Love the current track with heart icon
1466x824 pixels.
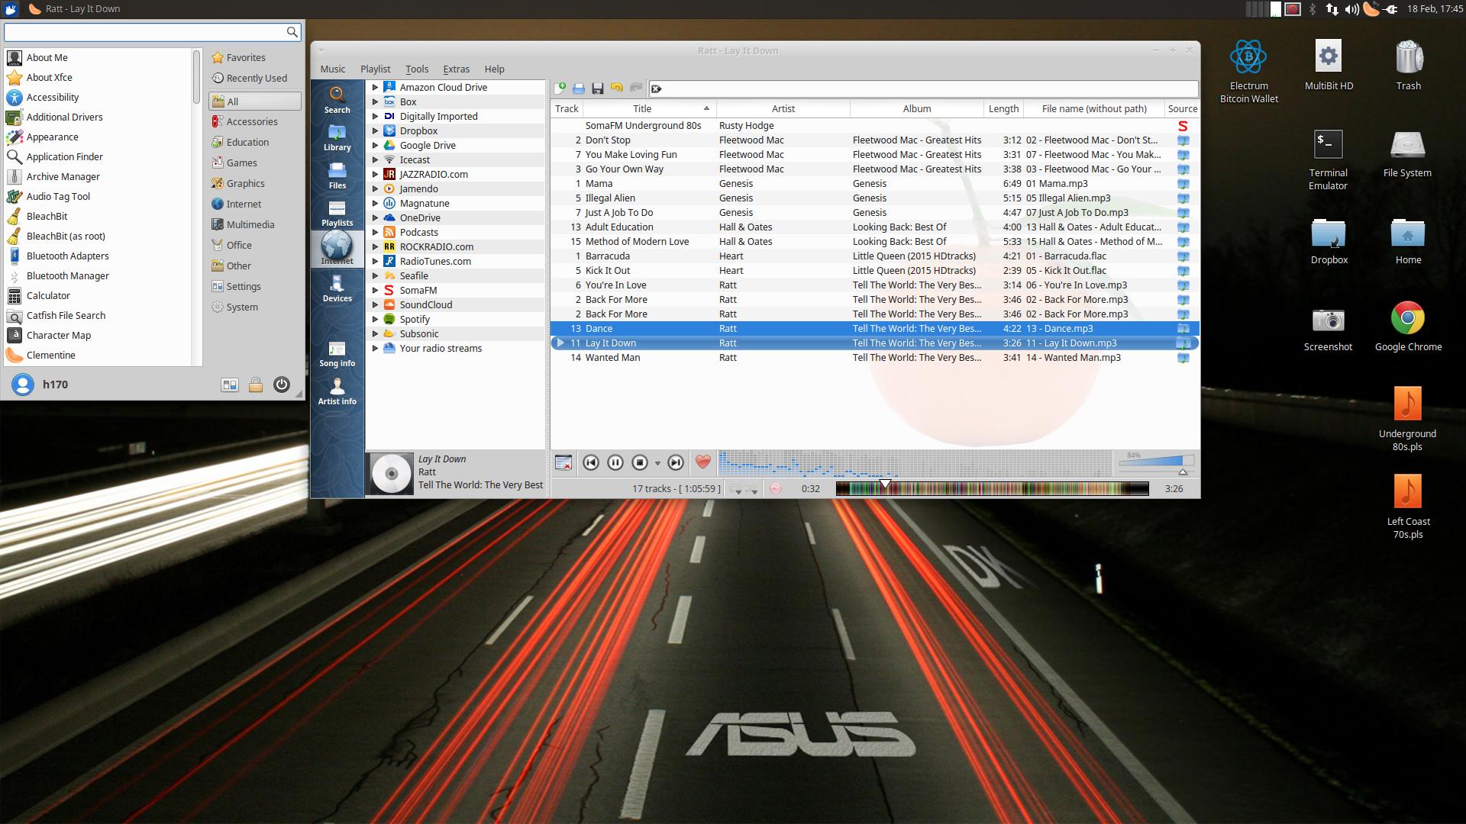coord(703,462)
